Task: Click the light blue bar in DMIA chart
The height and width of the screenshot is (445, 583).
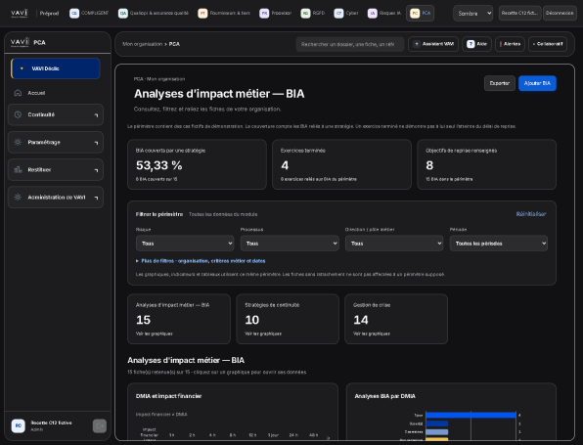Action: click(437, 432)
